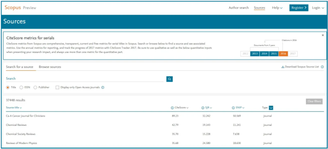
Task: Enable Display only Open Access journals checkbox
Action: click(57, 88)
